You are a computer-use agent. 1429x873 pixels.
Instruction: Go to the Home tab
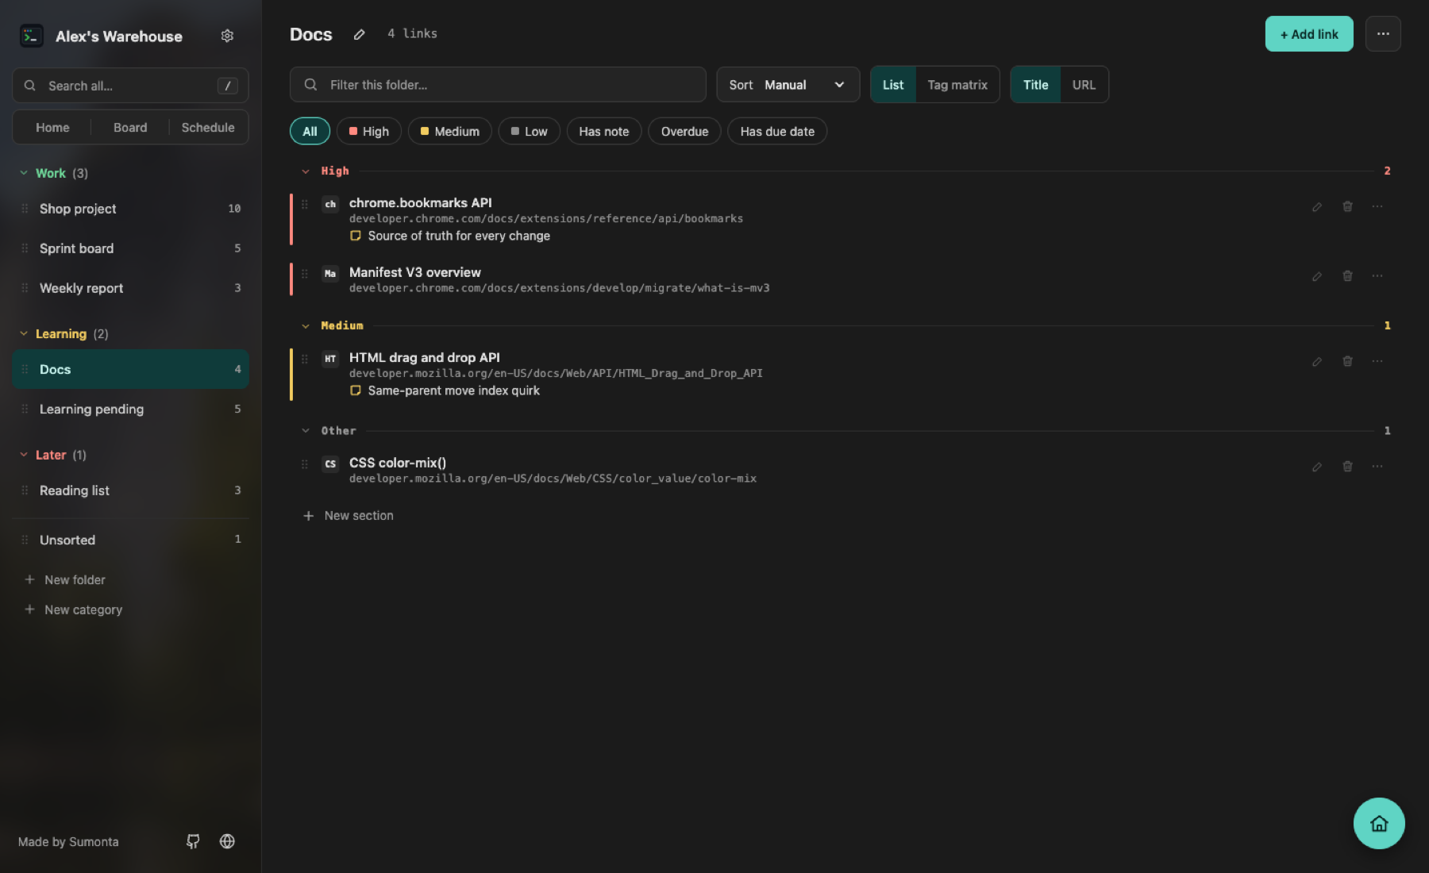pos(52,128)
